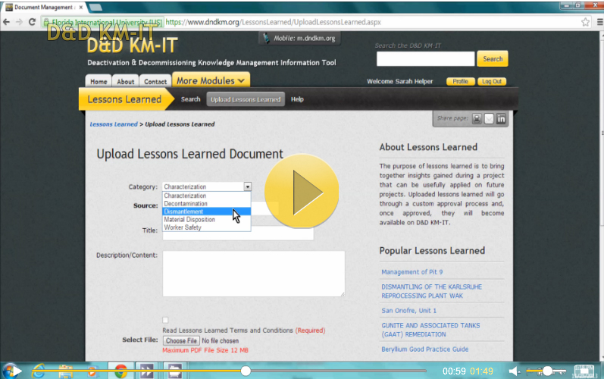Open the Management of Pit 9 link
604x379 pixels.
click(412, 272)
